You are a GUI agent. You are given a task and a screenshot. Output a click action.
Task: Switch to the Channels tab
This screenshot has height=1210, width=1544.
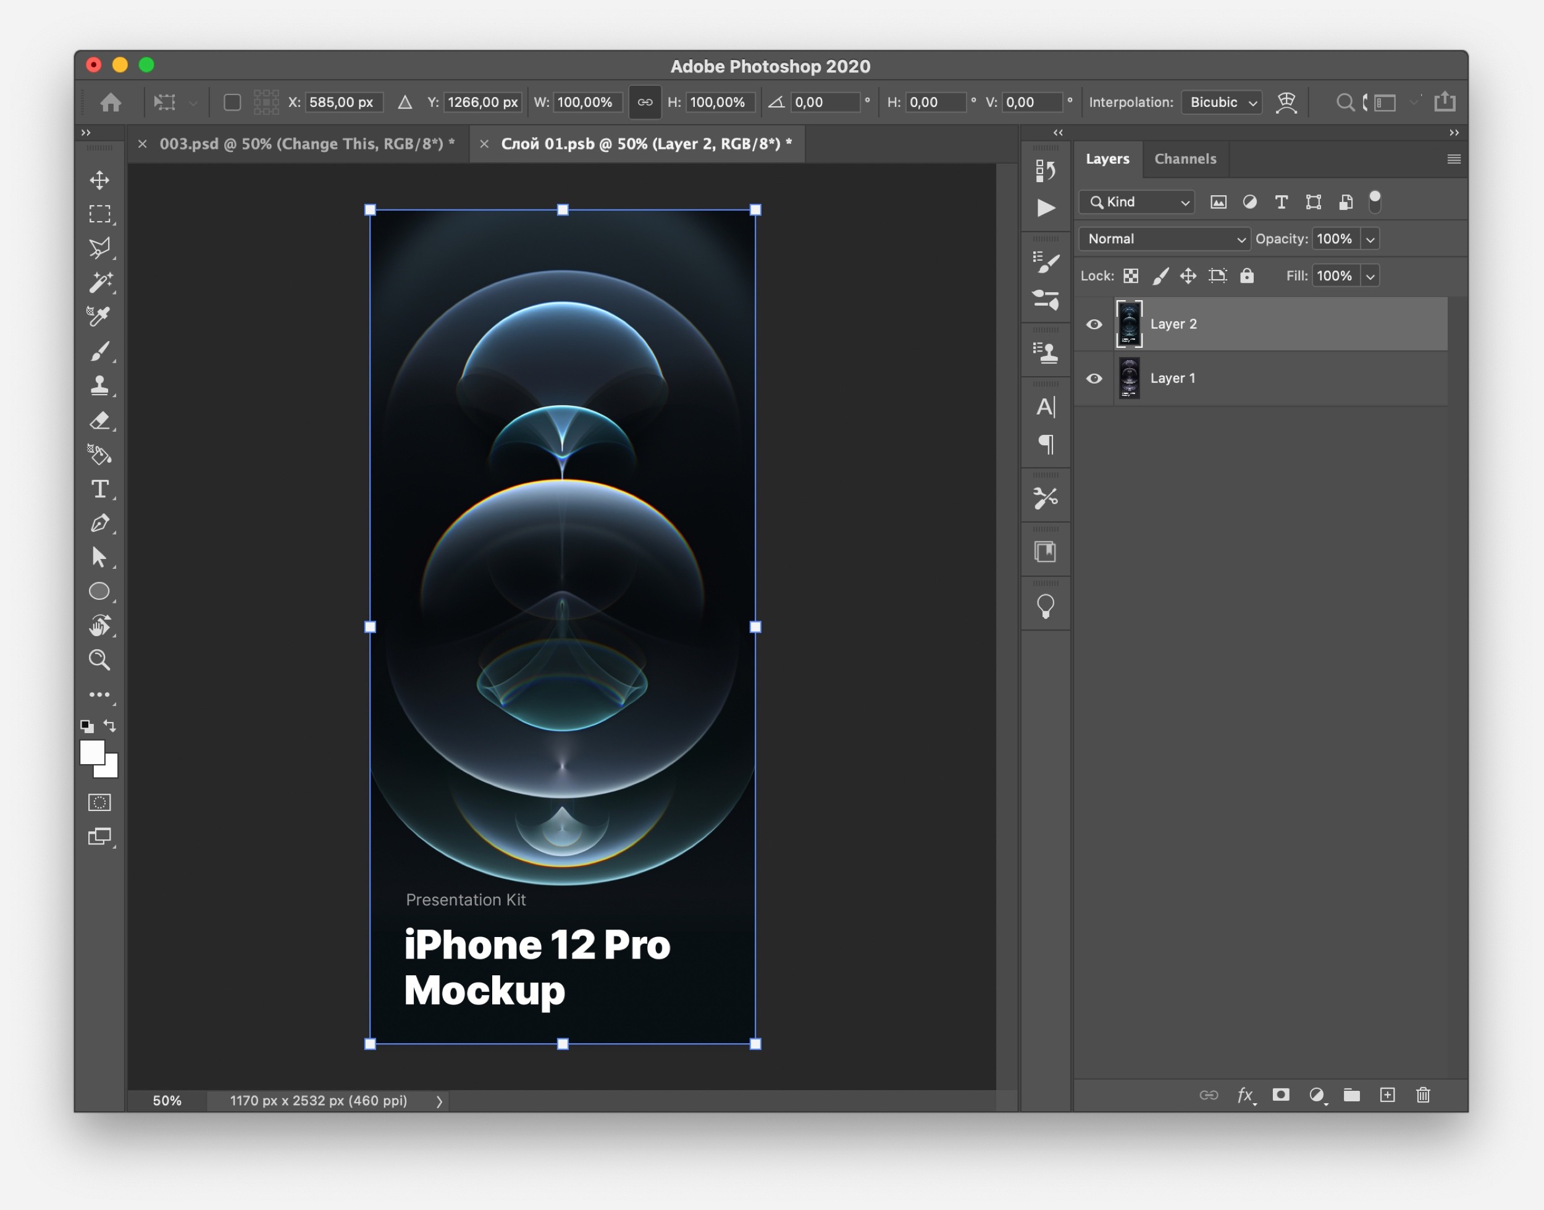[x=1185, y=159]
